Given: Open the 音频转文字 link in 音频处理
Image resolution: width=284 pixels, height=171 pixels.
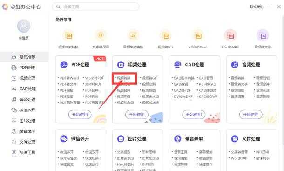Looking at the screenshot, I should pyautogui.click(x=239, y=84).
